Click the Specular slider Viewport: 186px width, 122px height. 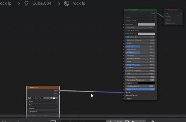140,46
